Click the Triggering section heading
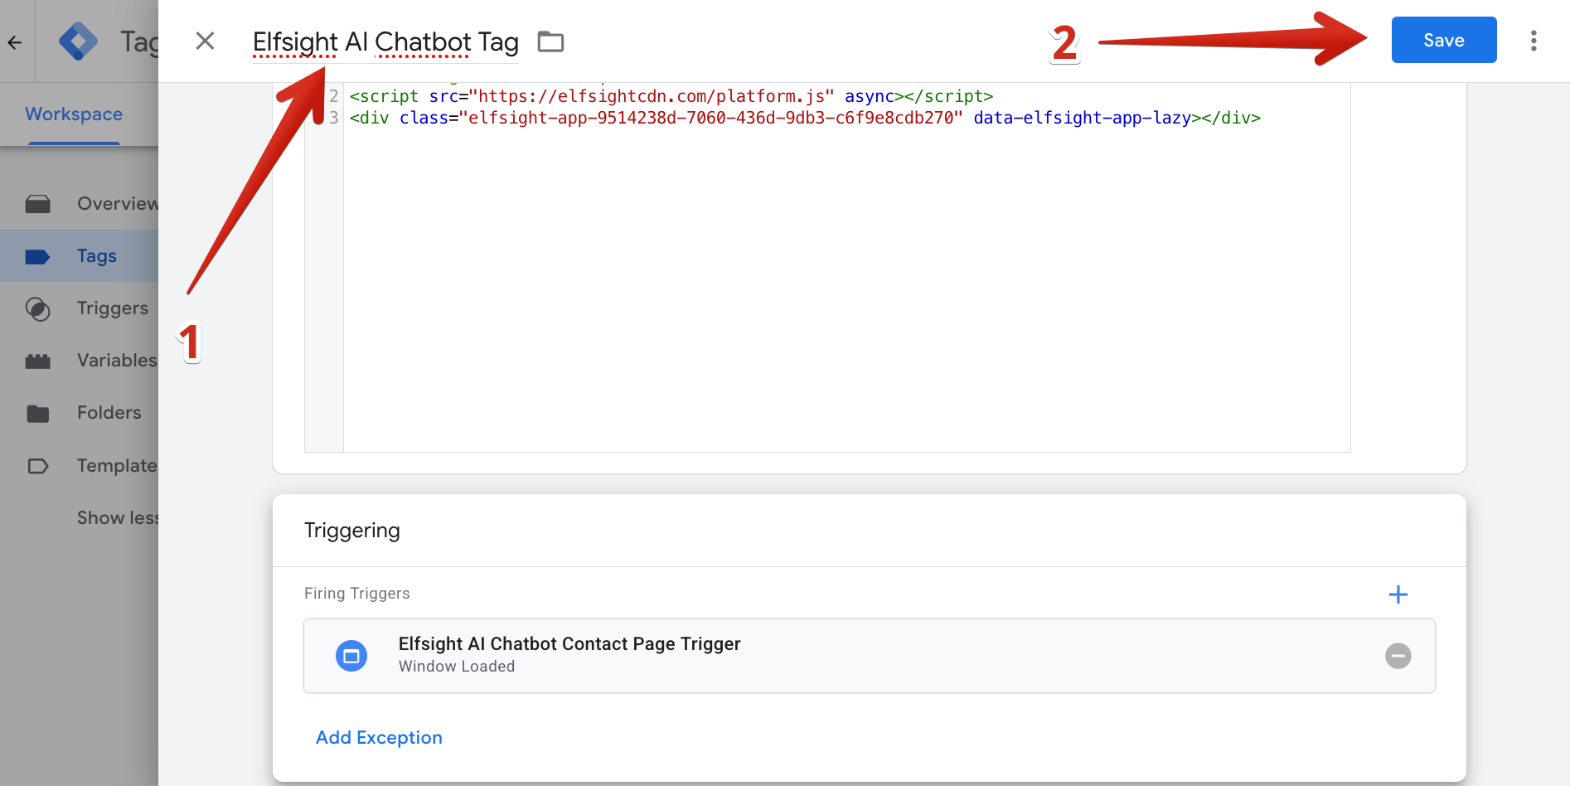The image size is (1570, 786). click(x=352, y=531)
